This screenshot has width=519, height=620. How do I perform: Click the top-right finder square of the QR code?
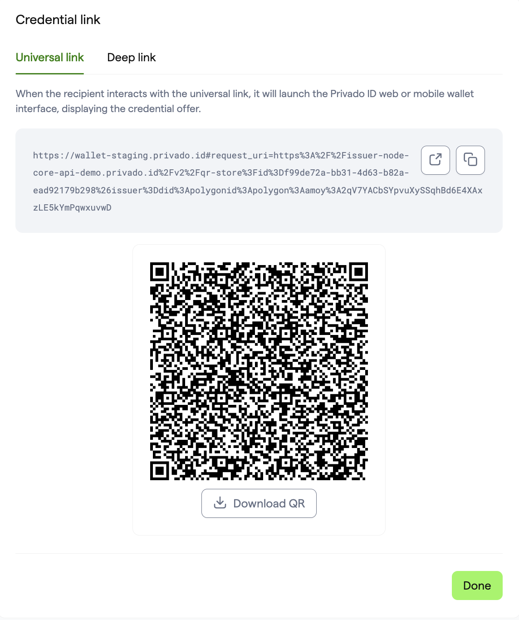coord(358,271)
